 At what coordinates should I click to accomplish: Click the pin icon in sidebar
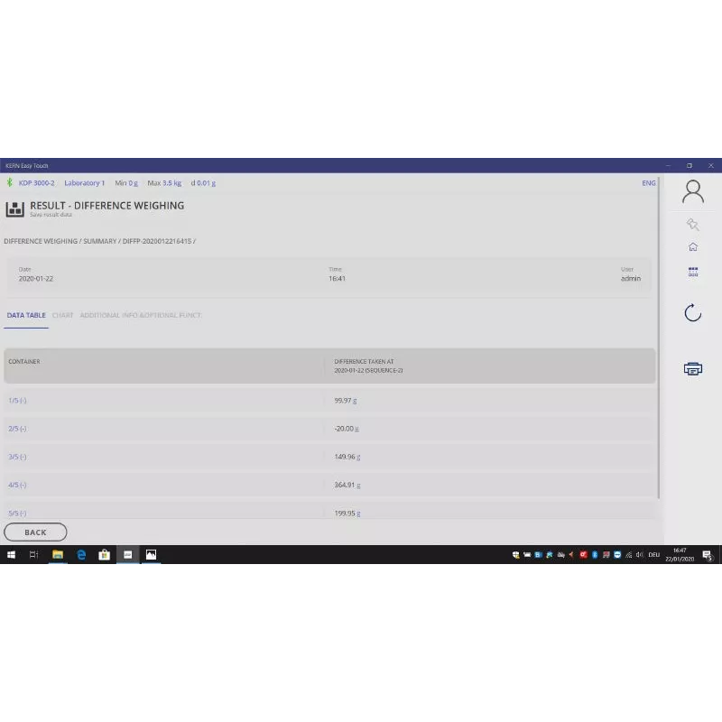point(692,225)
